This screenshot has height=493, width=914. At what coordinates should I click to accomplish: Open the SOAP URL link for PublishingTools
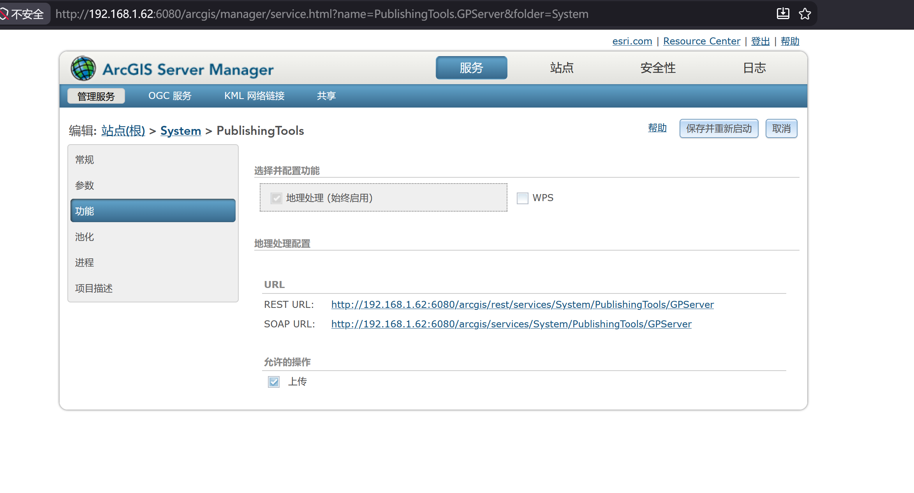click(x=511, y=324)
